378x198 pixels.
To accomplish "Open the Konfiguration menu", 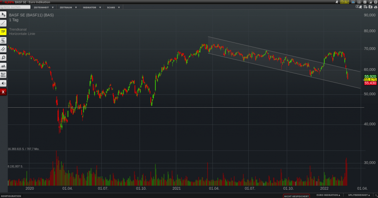I will click(11, 196).
